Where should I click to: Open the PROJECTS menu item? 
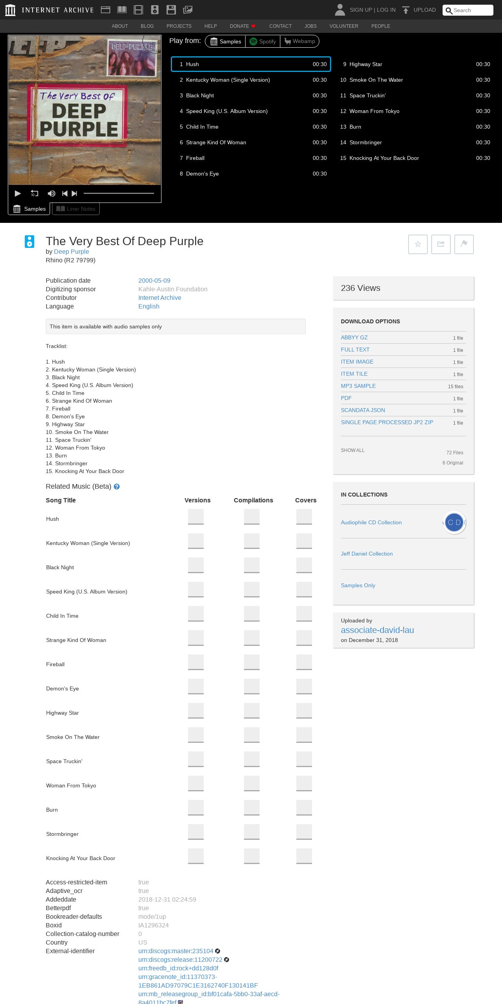179,26
